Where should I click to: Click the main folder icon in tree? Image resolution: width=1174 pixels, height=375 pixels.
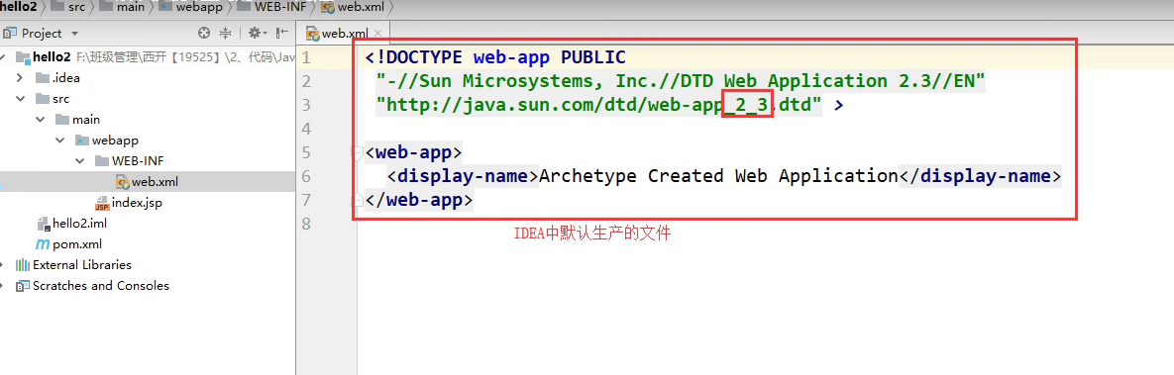click(61, 120)
